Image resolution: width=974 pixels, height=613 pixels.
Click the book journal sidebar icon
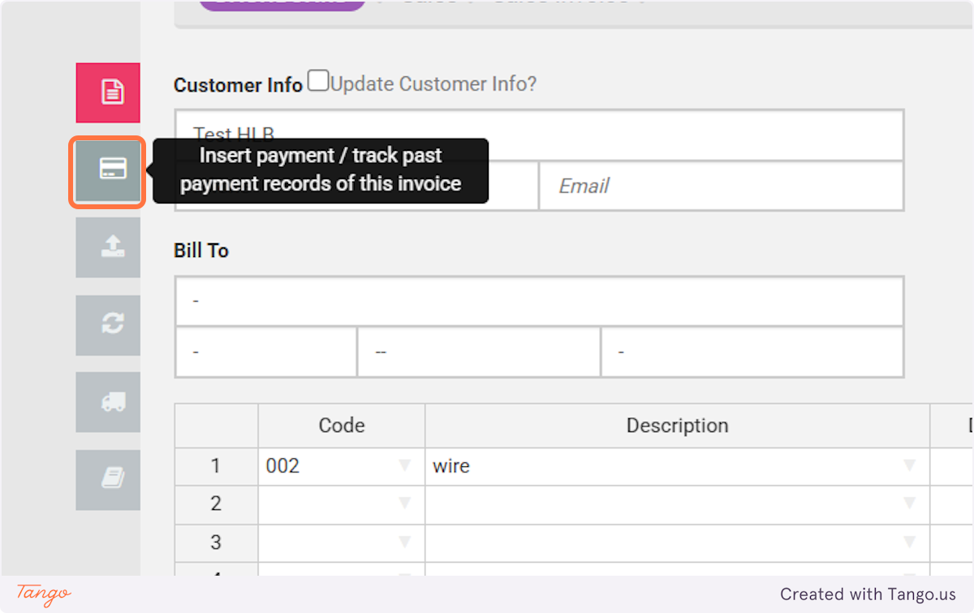point(108,480)
